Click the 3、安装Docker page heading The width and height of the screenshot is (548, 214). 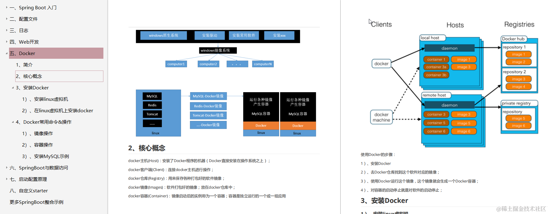click(x=384, y=201)
